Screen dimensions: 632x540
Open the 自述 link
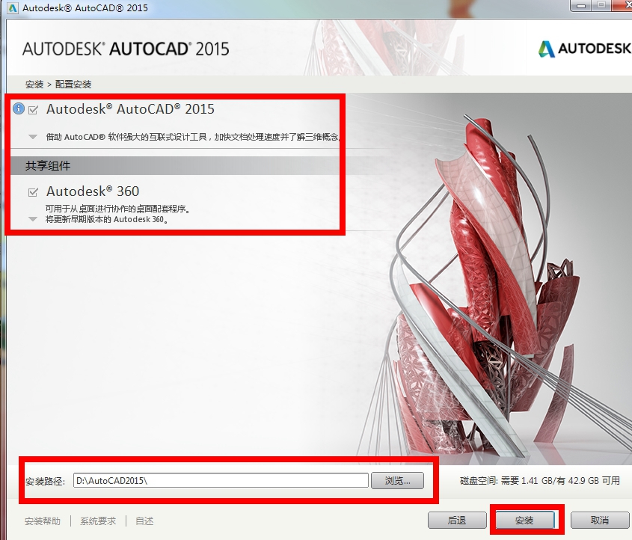pyautogui.click(x=144, y=520)
